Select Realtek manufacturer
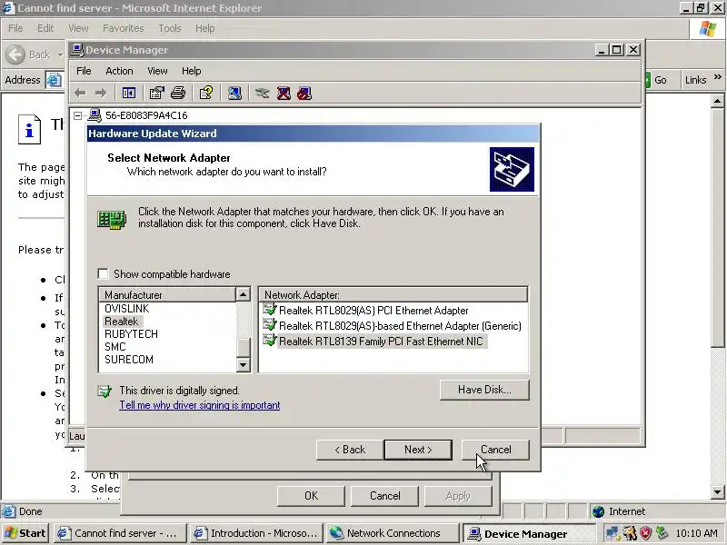The image size is (727, 545). click(x=122, y=322)
